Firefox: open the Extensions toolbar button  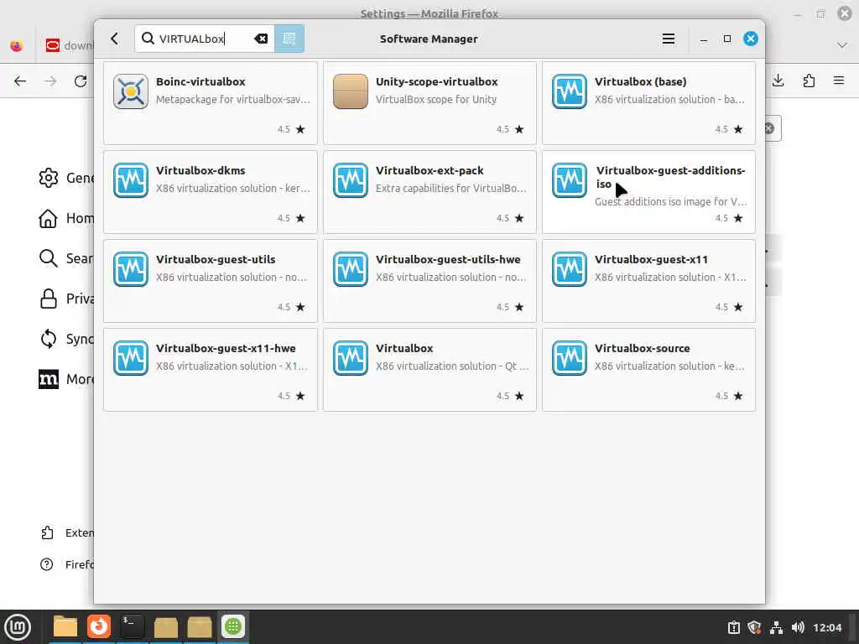click(x=809, y=80)
